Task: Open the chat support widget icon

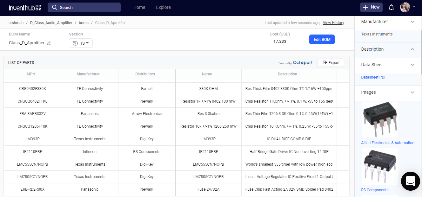Action: pos(411,181)
